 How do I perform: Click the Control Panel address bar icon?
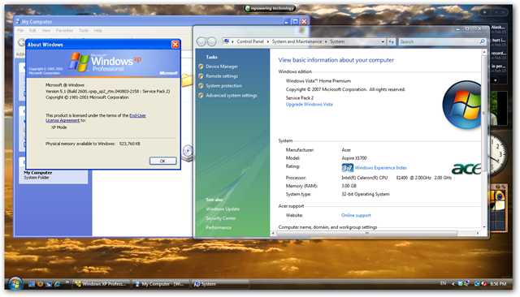[227, 41]
